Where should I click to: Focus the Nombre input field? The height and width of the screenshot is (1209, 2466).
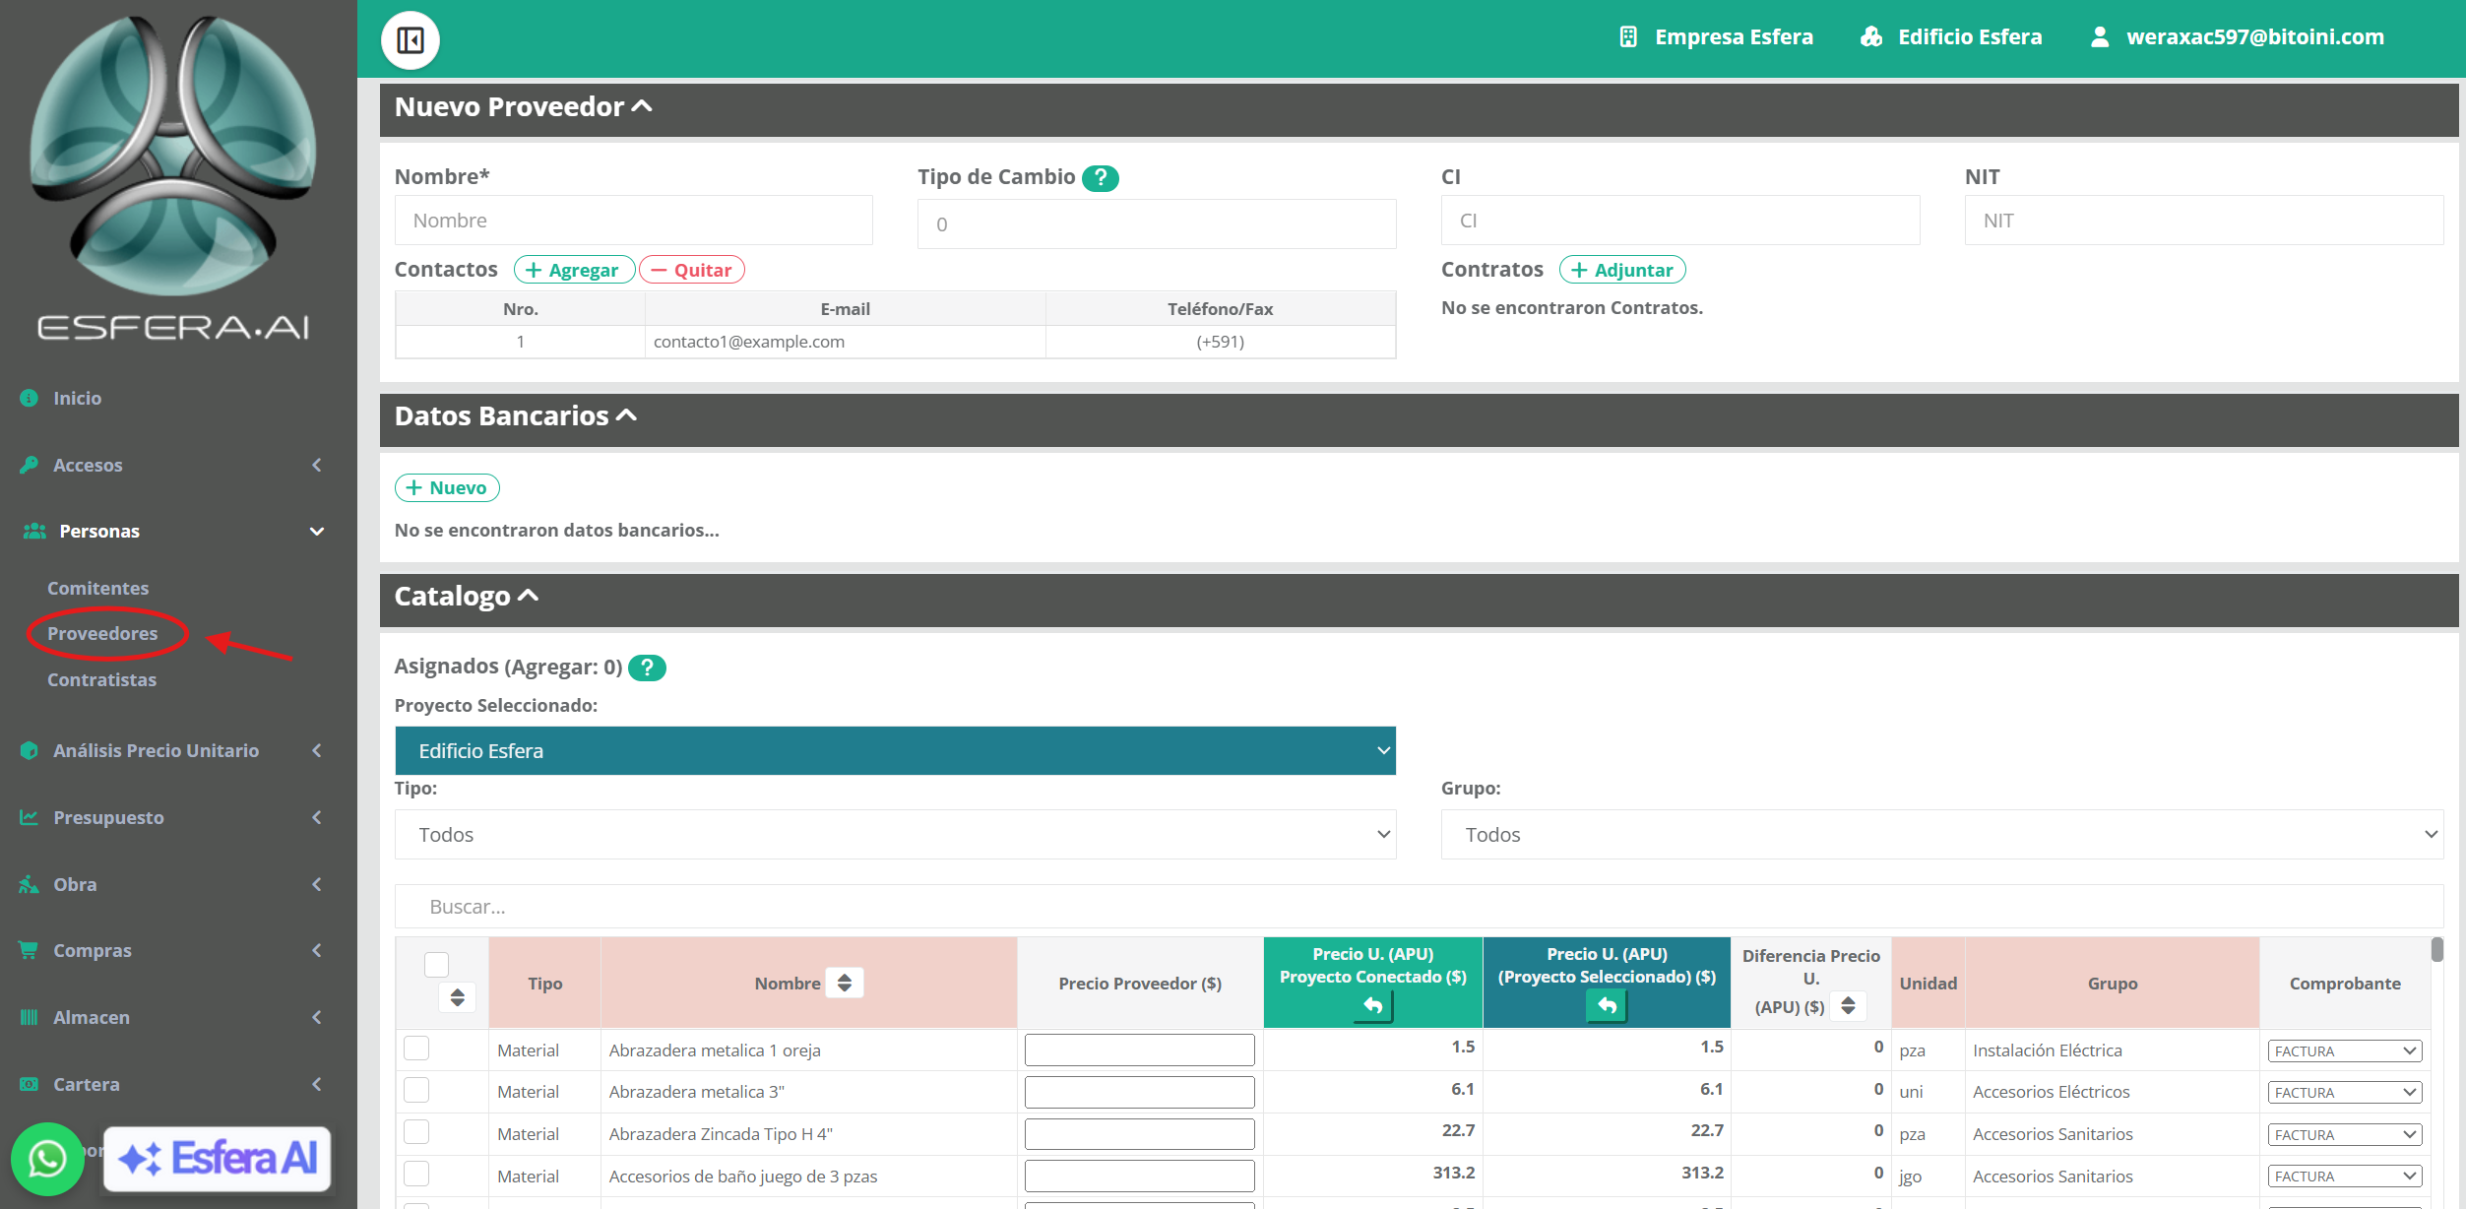pyautogui.click(x=633, y=221)
